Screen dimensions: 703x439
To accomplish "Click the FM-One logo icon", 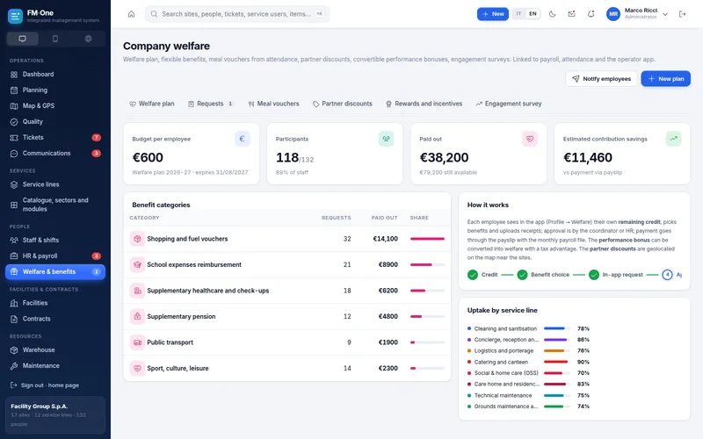I will [x=15, y=16].
